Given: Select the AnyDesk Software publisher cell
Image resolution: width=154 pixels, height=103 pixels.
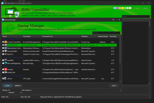Looking at the screenshot, I should point(89,70).
